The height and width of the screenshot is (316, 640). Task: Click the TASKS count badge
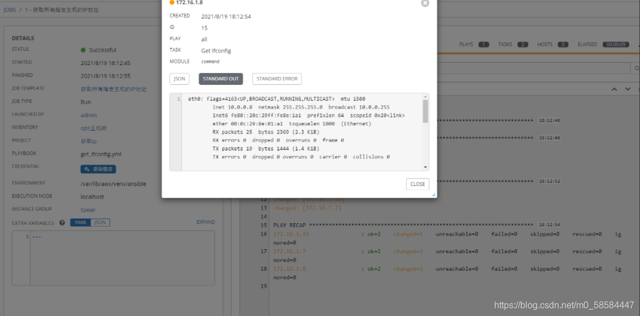pos(523,45)
